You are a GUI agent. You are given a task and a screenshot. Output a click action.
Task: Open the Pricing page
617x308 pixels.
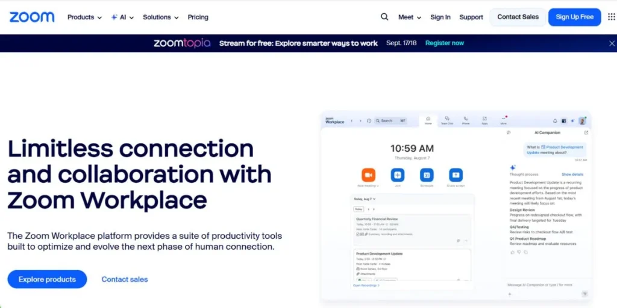198,17
